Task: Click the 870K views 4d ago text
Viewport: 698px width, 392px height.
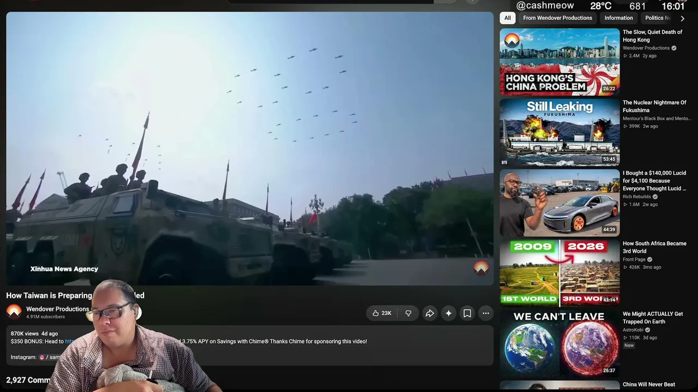Action: (x=34, y=333)
